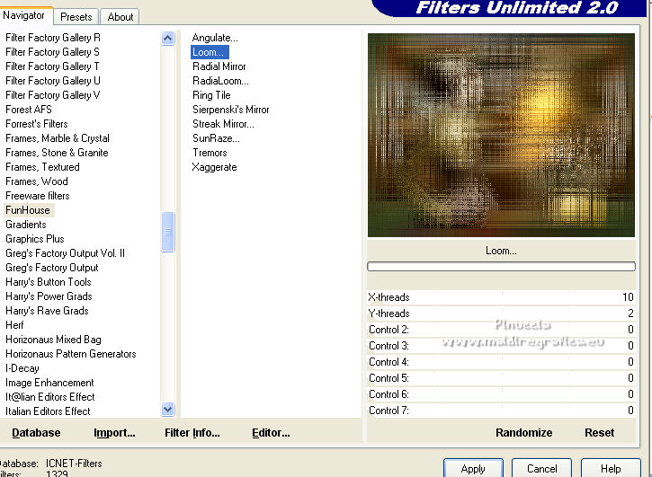652x477 pixels.
Task: Switch to the Navigator tab
Action: click(x=25, y=16)
